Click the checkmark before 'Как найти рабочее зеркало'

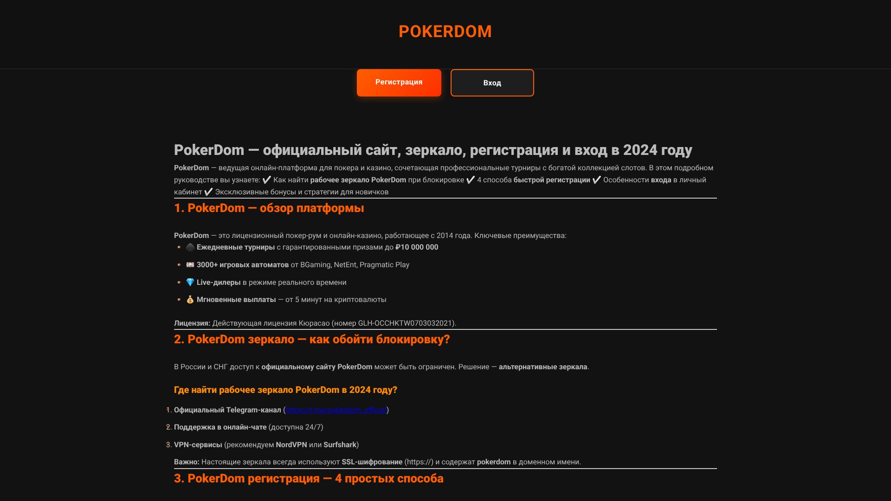267,180
